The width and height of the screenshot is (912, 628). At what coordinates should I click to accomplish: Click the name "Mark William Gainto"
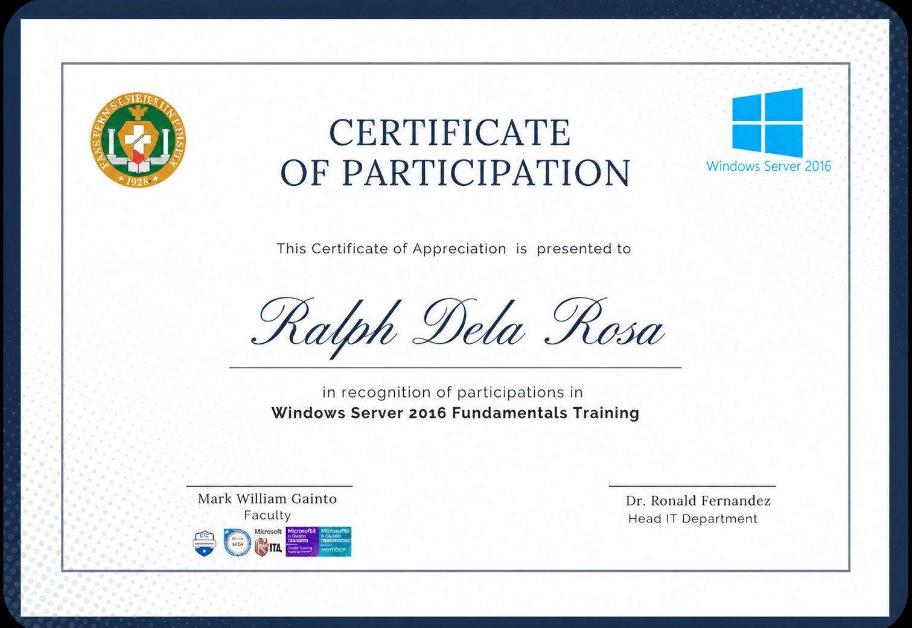tap(267, 499)
